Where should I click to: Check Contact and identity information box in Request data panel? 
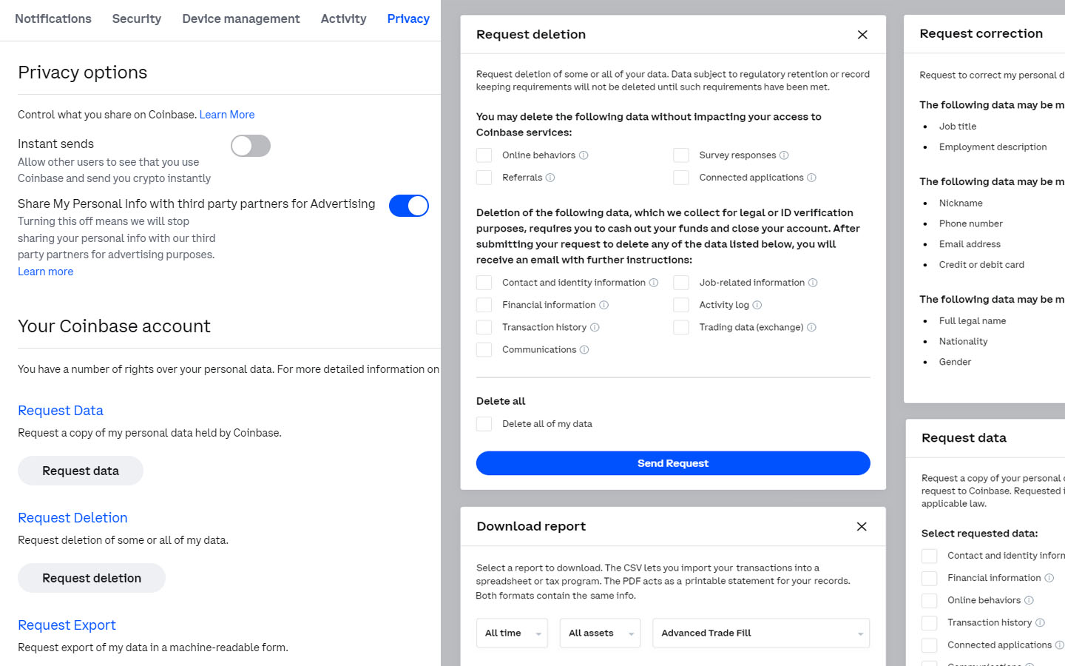pyautogui.click(x=930, y=556)
